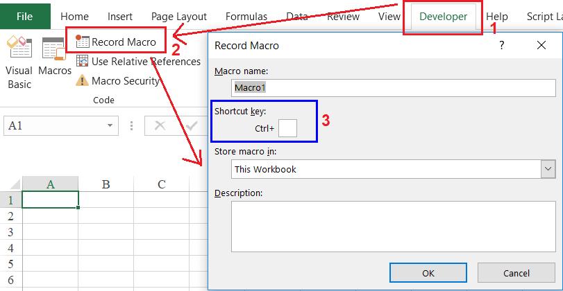Select the Developer tab

[443, 17]
